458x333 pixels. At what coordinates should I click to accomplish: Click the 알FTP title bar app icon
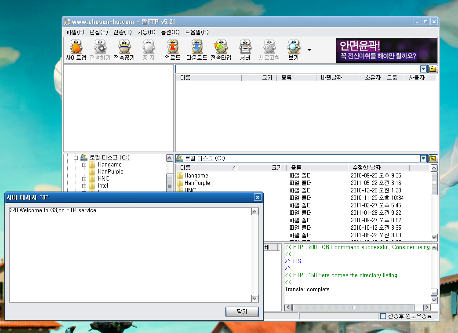67,22
